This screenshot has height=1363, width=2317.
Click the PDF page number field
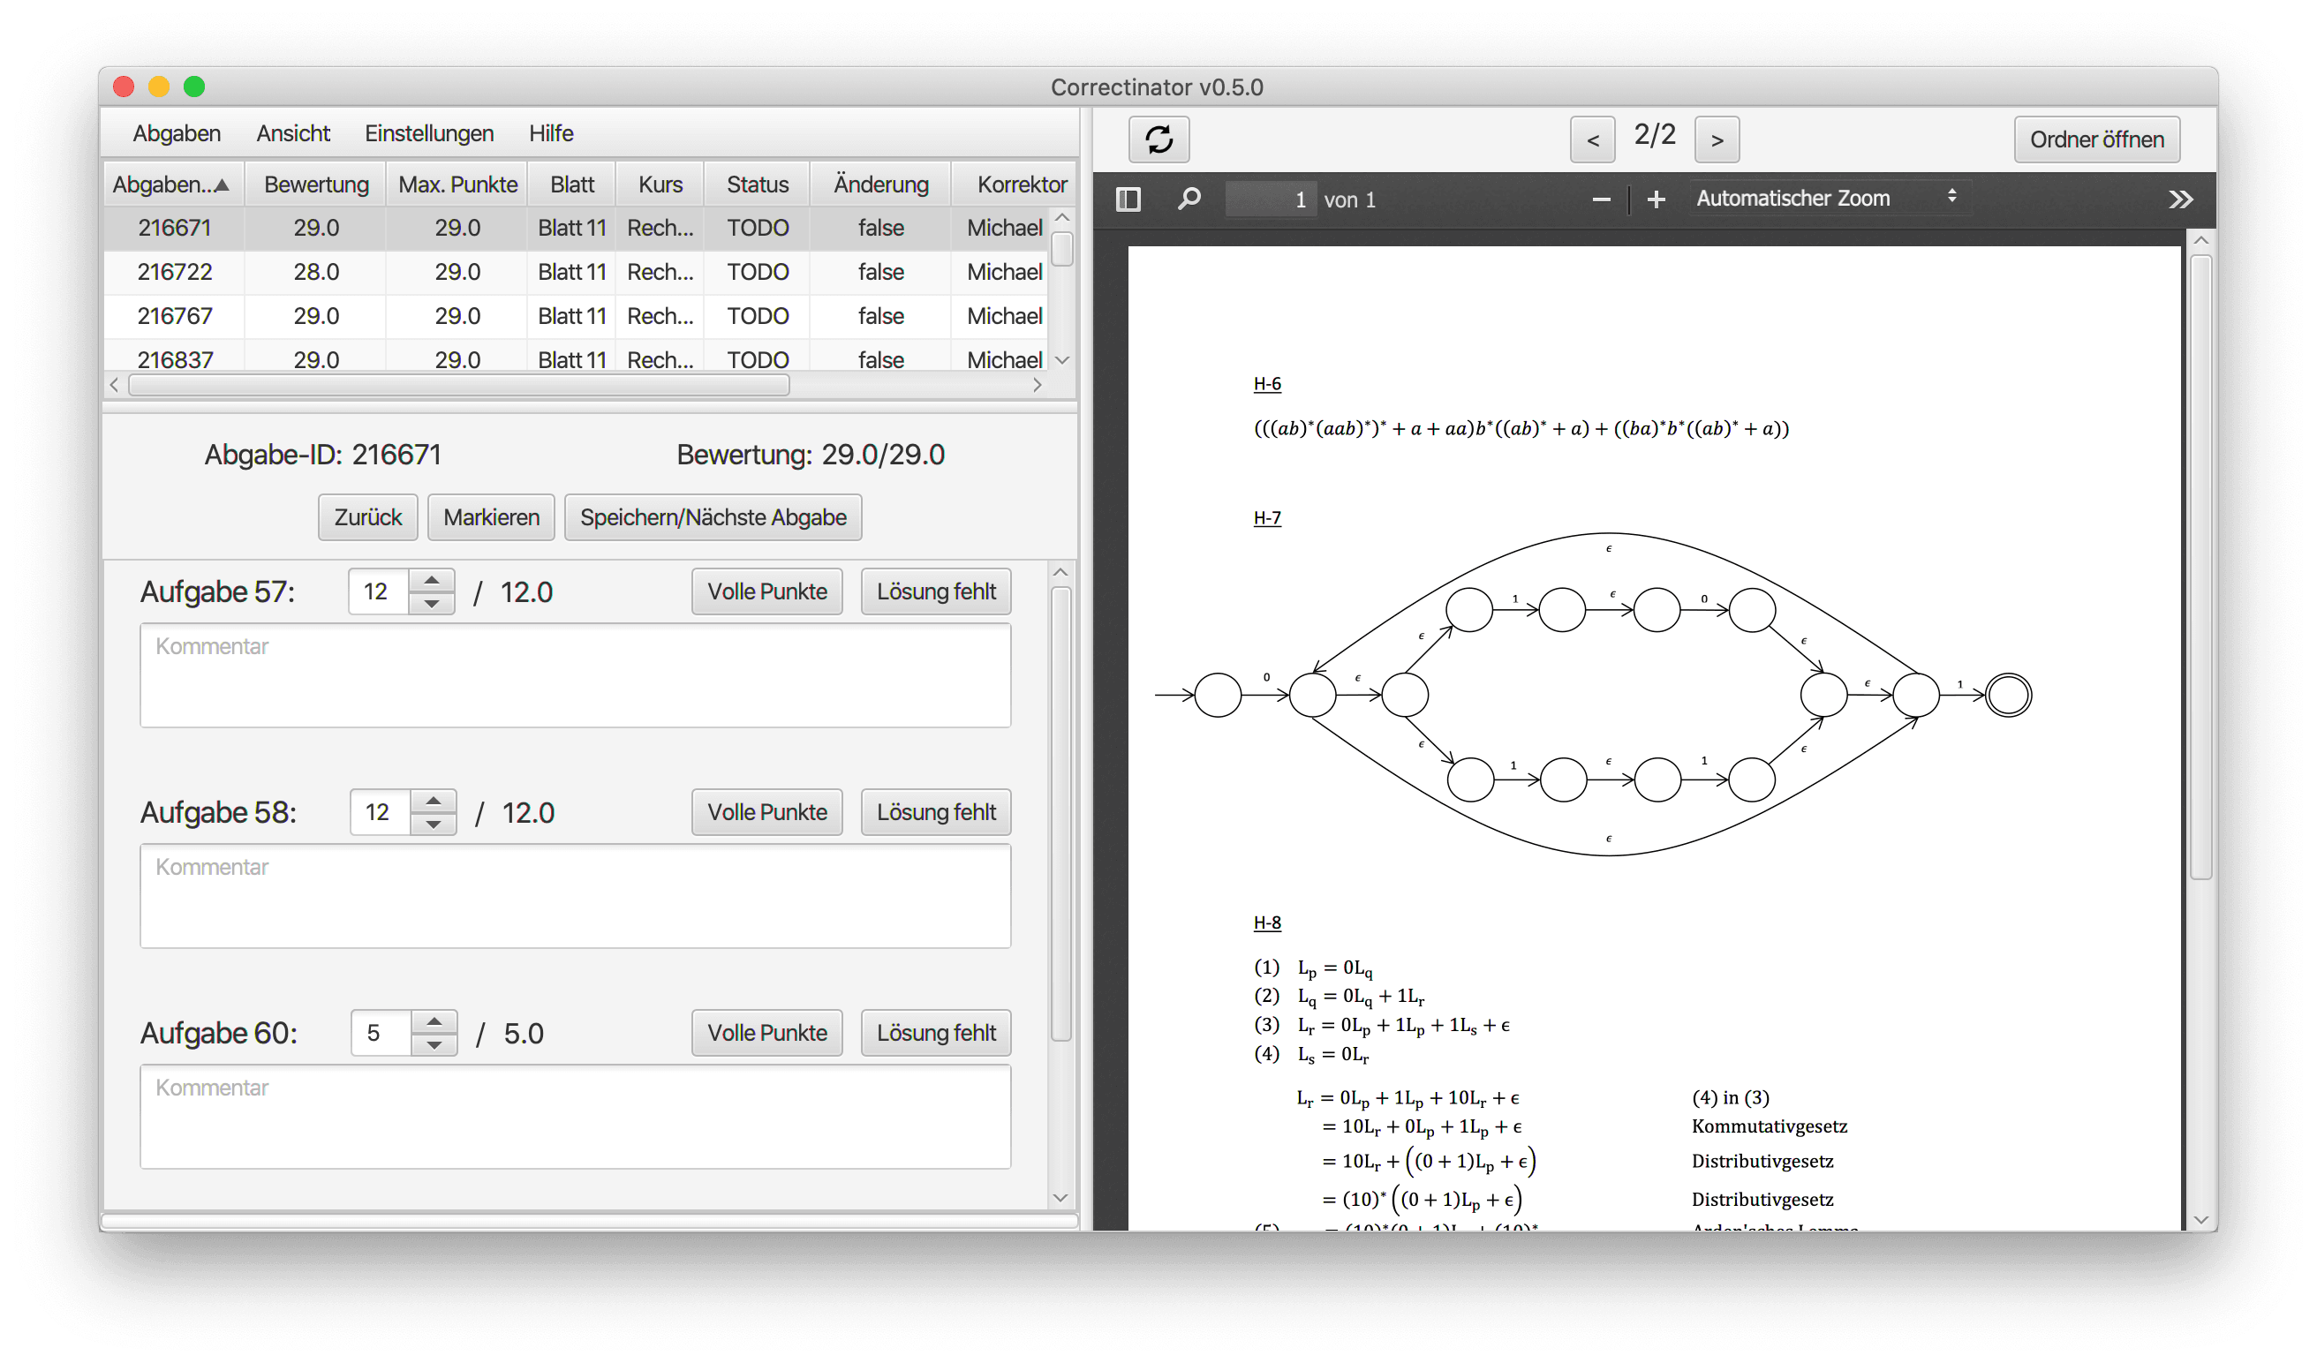tap(1270, 200)
